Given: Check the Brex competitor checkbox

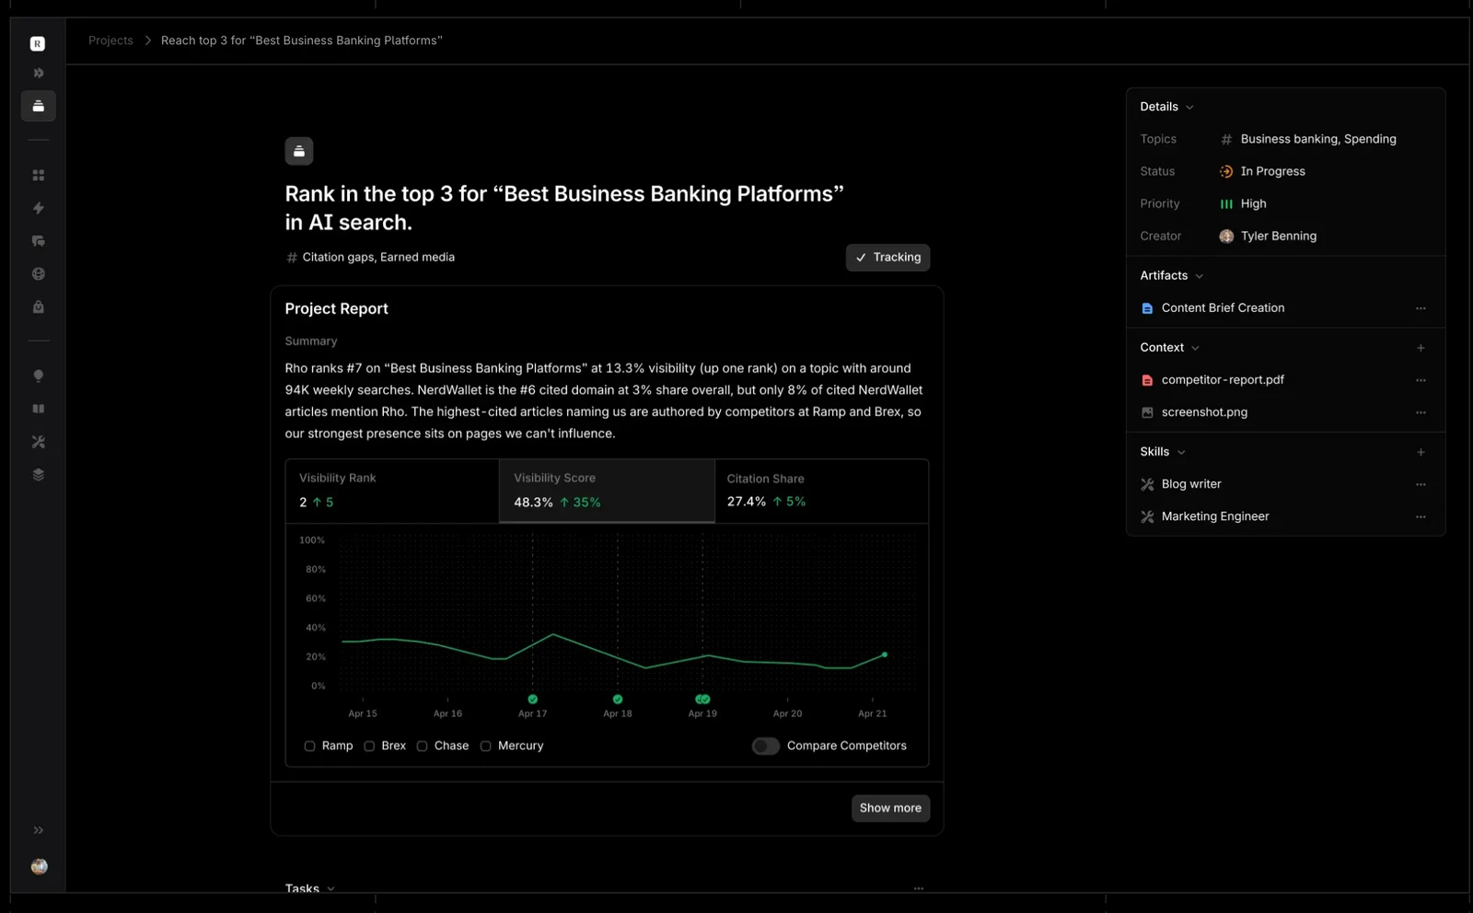Looking at the screenshot, I should coord(369,746).
